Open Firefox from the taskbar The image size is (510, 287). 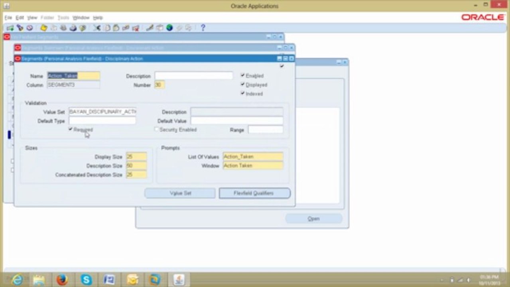click(62, 280)
